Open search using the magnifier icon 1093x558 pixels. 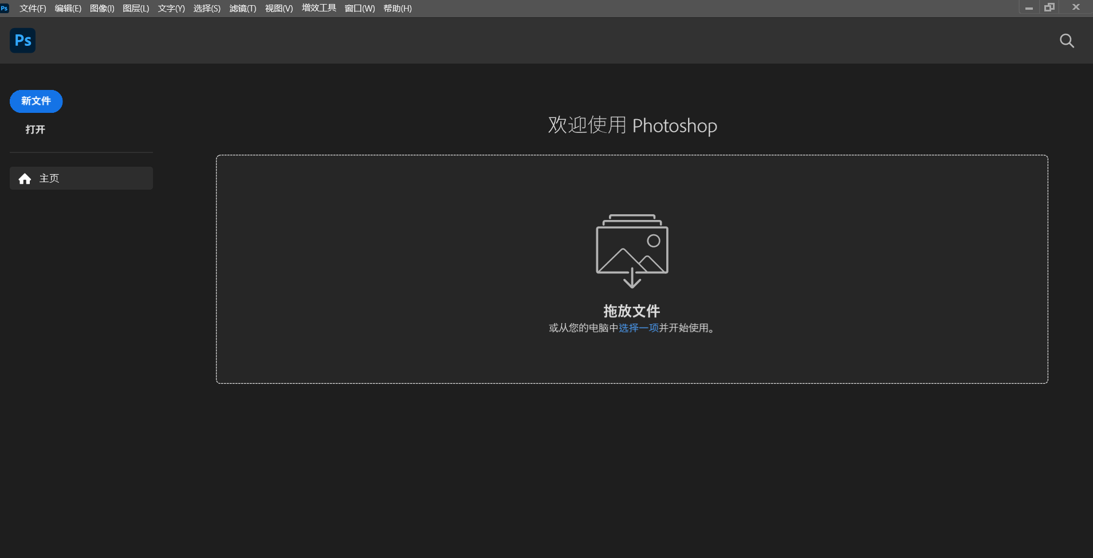[1066, 41]
